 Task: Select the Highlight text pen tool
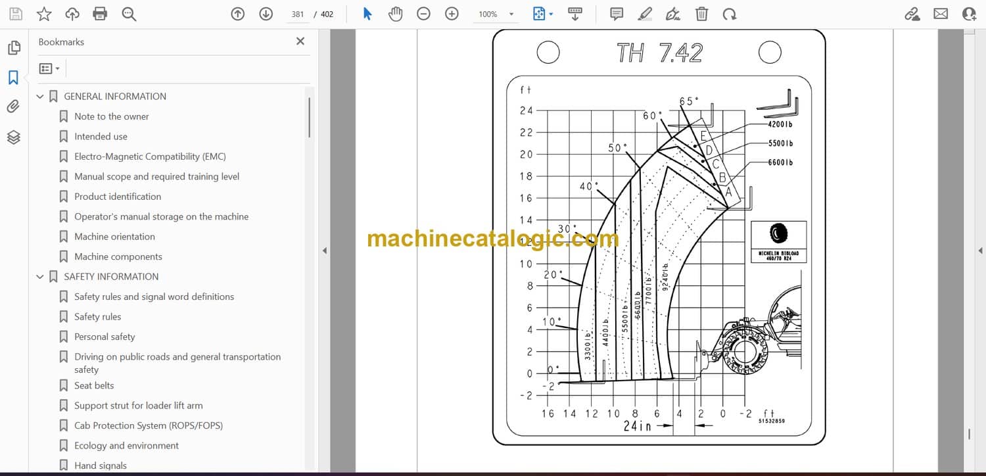pos(645,14)
